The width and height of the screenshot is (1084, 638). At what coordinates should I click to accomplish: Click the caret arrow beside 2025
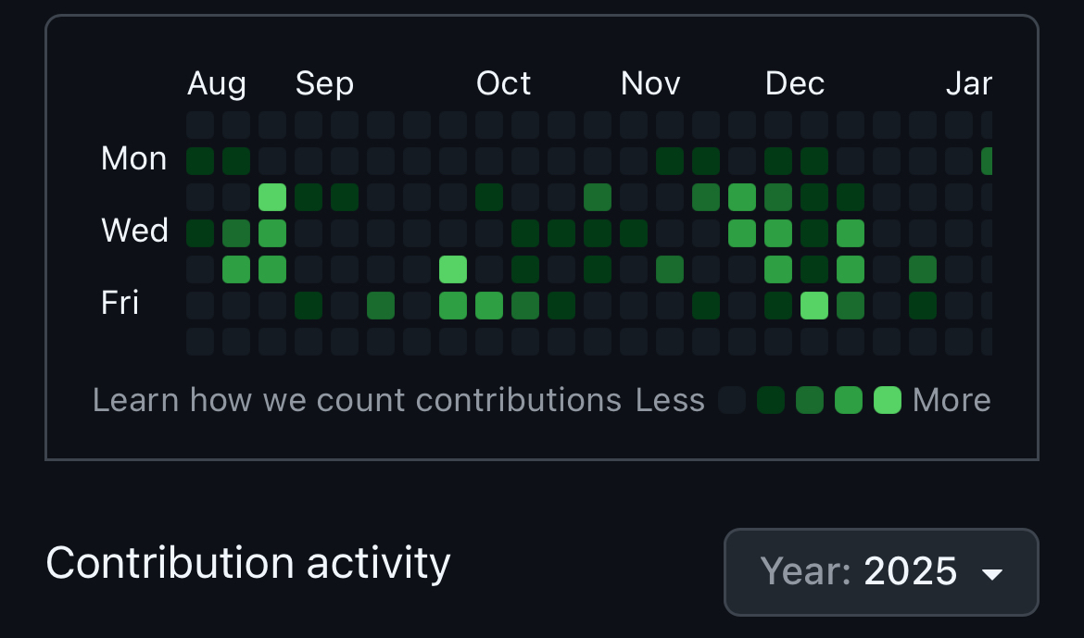coord(992,574)
